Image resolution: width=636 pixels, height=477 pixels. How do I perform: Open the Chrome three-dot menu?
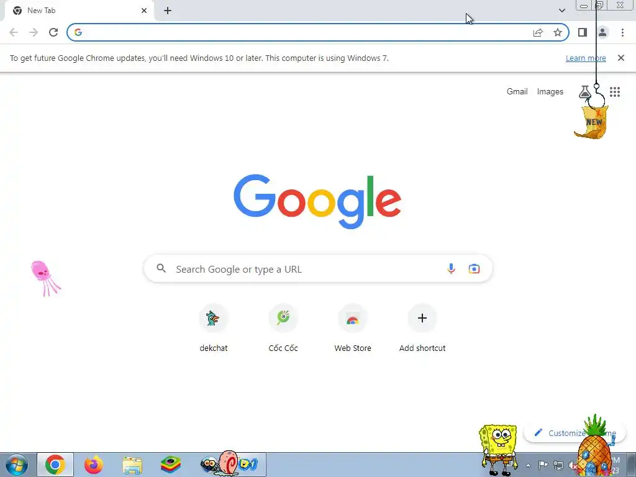[622, 32]
